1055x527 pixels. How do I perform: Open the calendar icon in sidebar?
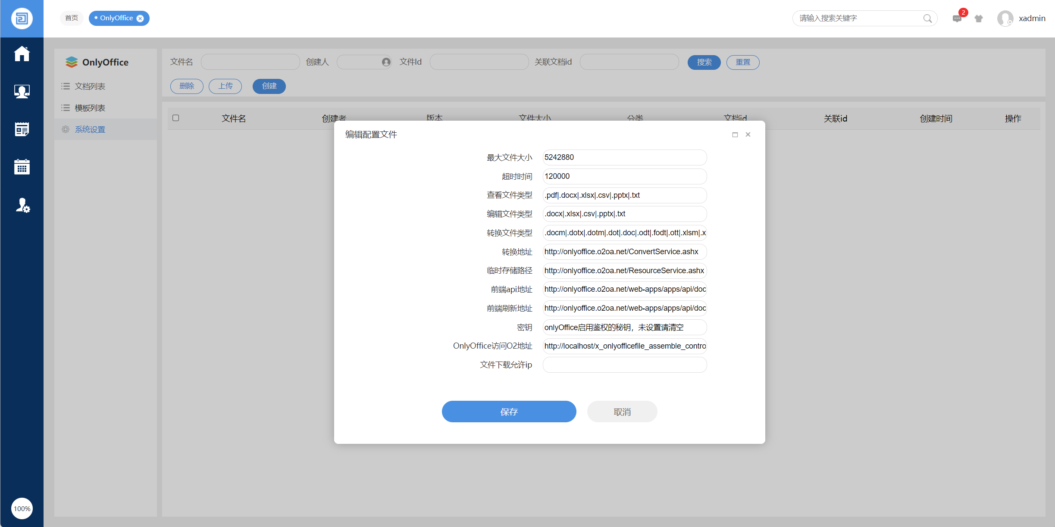pos(22,167)
